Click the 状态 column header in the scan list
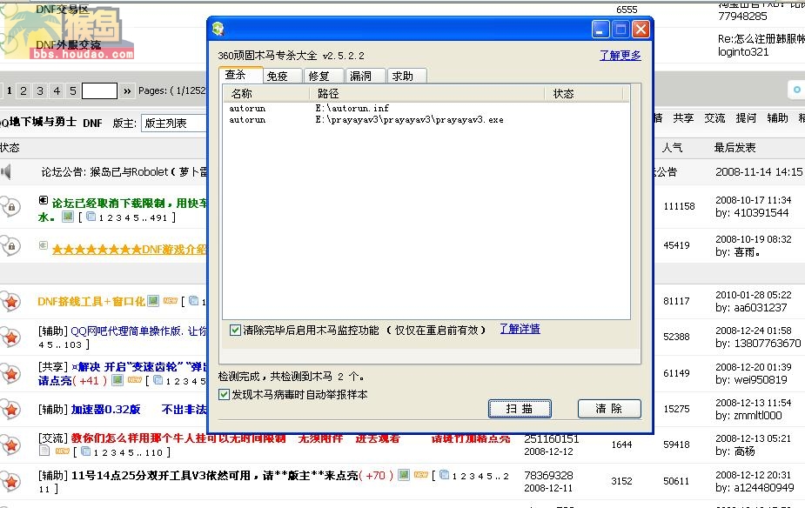The width and height of the screenshot is (805, 508). (x=584, y=93)
